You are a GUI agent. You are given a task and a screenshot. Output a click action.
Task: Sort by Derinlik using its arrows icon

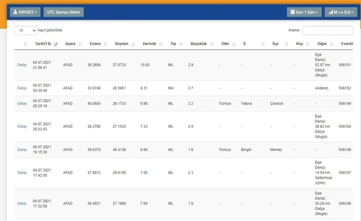(x=161, y=44)
